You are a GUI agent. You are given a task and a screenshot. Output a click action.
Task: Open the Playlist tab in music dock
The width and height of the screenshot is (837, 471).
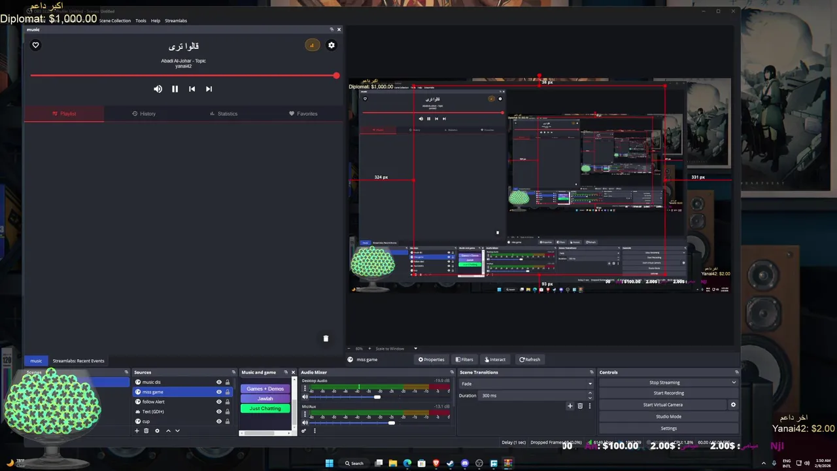point(64,114)
